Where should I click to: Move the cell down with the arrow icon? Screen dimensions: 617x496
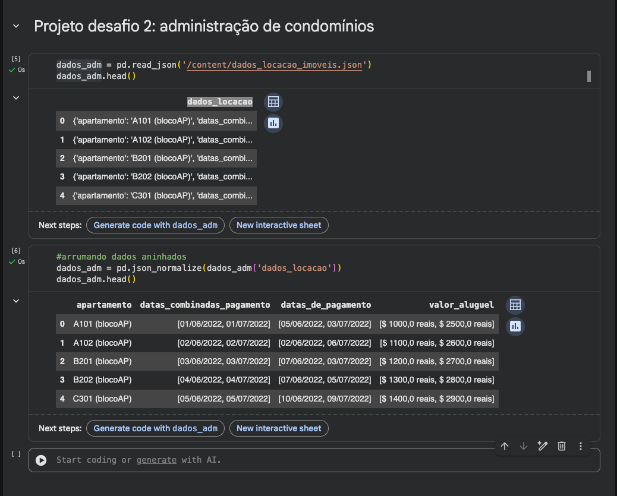click(523, 446)
